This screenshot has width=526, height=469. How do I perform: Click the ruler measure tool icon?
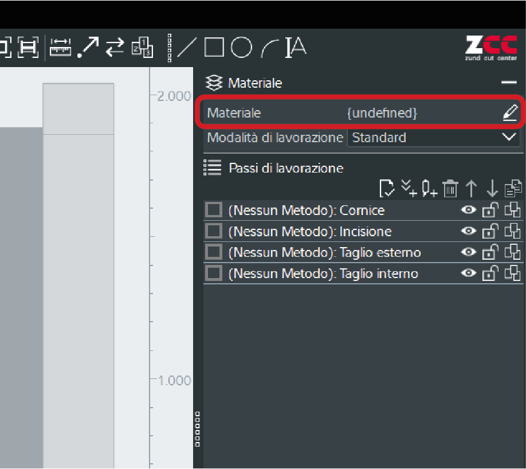click(x=60, y=47)
